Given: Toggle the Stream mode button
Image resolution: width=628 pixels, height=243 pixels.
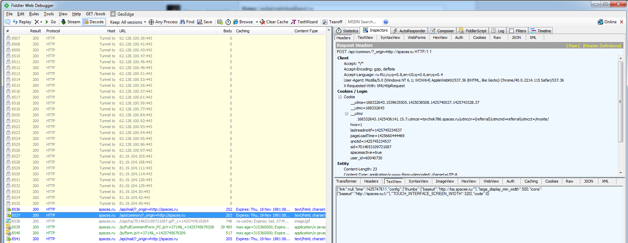Looking at the screenshot, I should click(71, 22).
